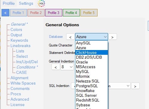The image size is (149, 109).
Task: Choose DB2 zOS/UDB from the list
Action: (x=92, y=57)
